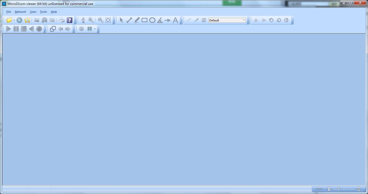This screenshot has width=368, height=194.
Task: Maximize the MicroDicom viewer window
Action: pos(351,3)
